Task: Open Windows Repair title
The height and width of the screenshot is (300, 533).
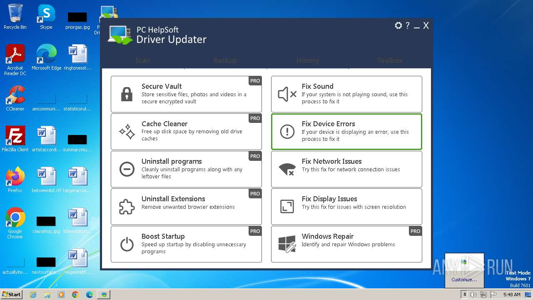Action: pos(328,236)
